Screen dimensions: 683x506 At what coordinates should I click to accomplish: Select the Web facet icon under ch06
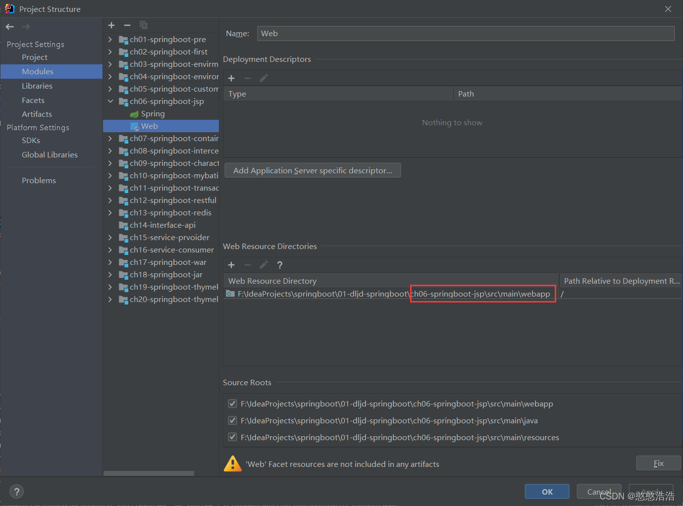tap(135, 126)
